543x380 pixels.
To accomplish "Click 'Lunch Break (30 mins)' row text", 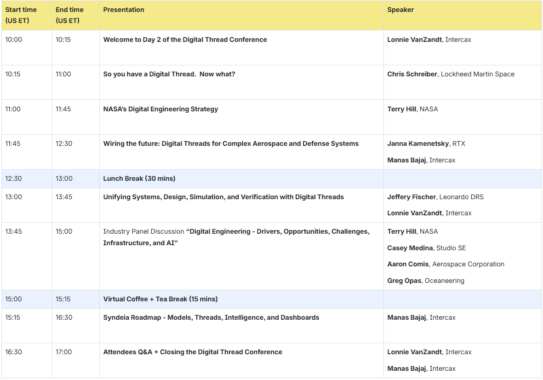I will click(x=139, y=178).
